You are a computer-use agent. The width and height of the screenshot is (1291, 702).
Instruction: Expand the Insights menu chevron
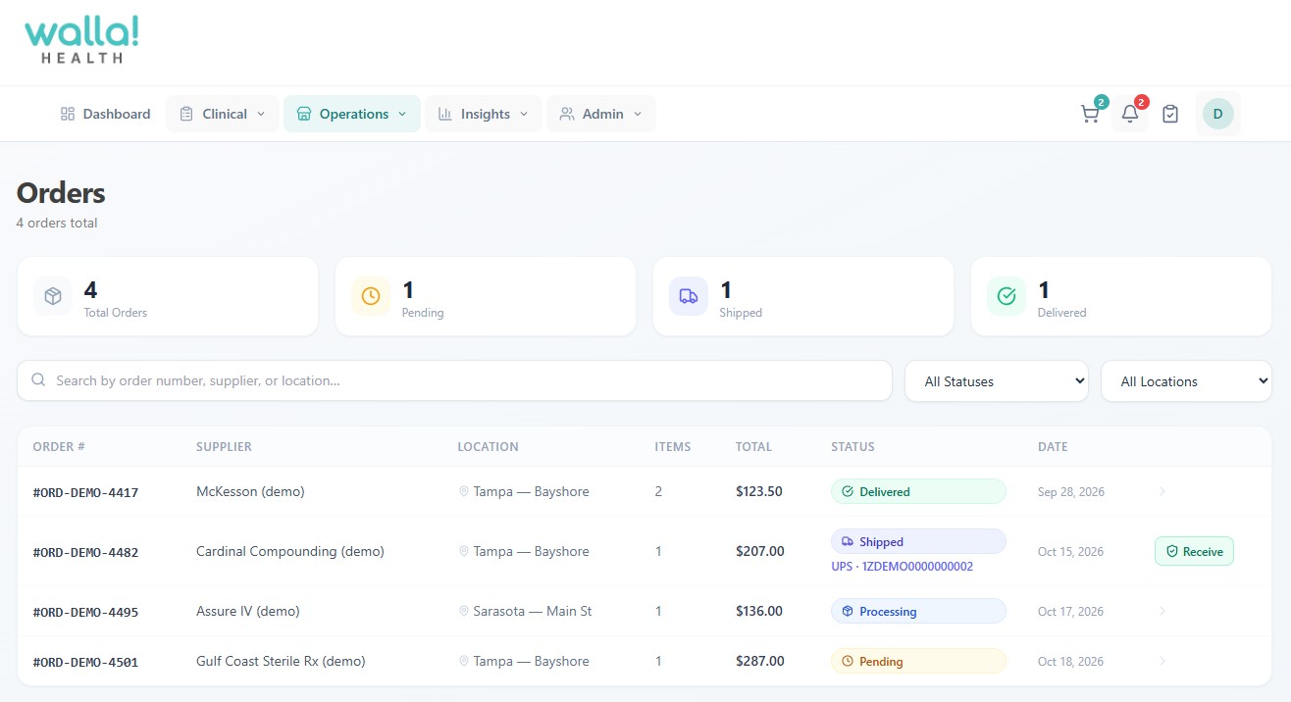click(524, 114)
